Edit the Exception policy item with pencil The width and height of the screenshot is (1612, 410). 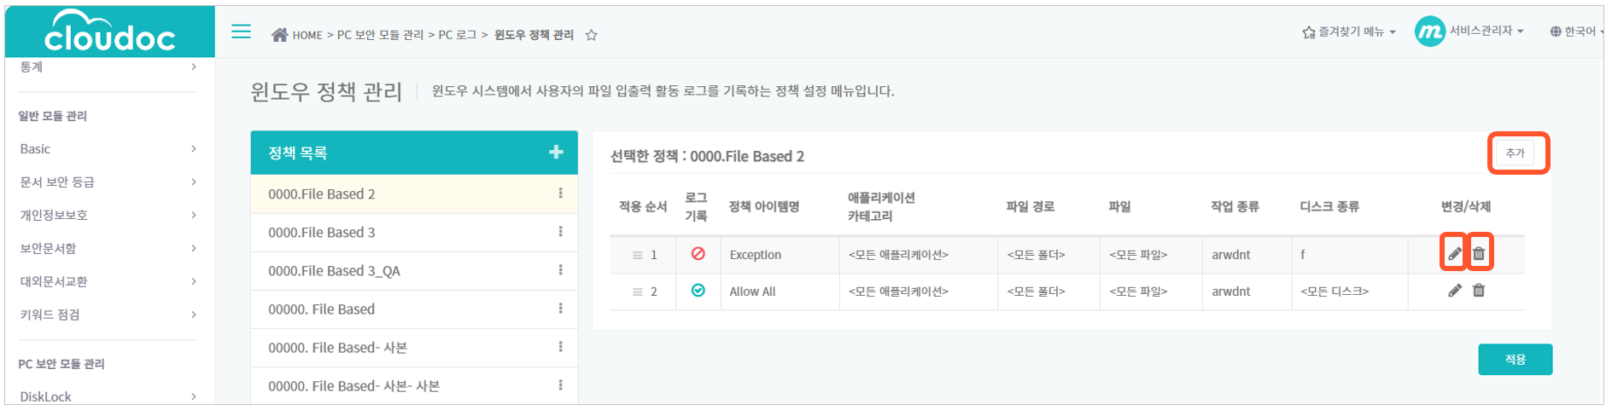click(x=1454, y=253)
